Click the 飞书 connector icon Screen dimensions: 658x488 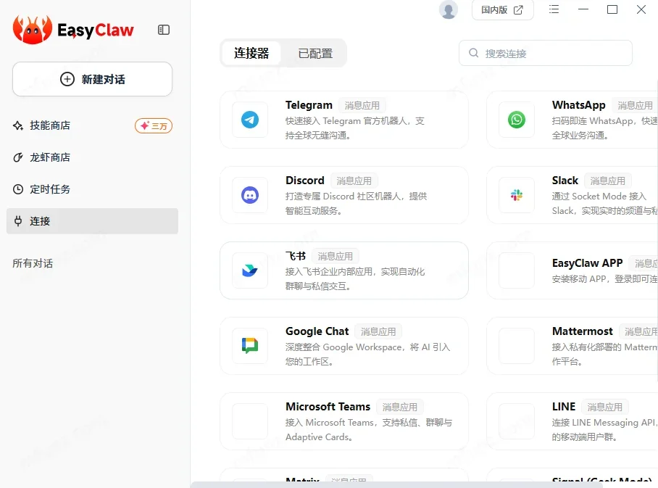coord(250,270)
